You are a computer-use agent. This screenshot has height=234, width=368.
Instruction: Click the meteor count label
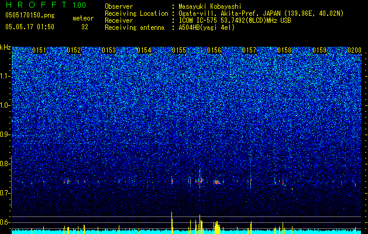(83, 18)
